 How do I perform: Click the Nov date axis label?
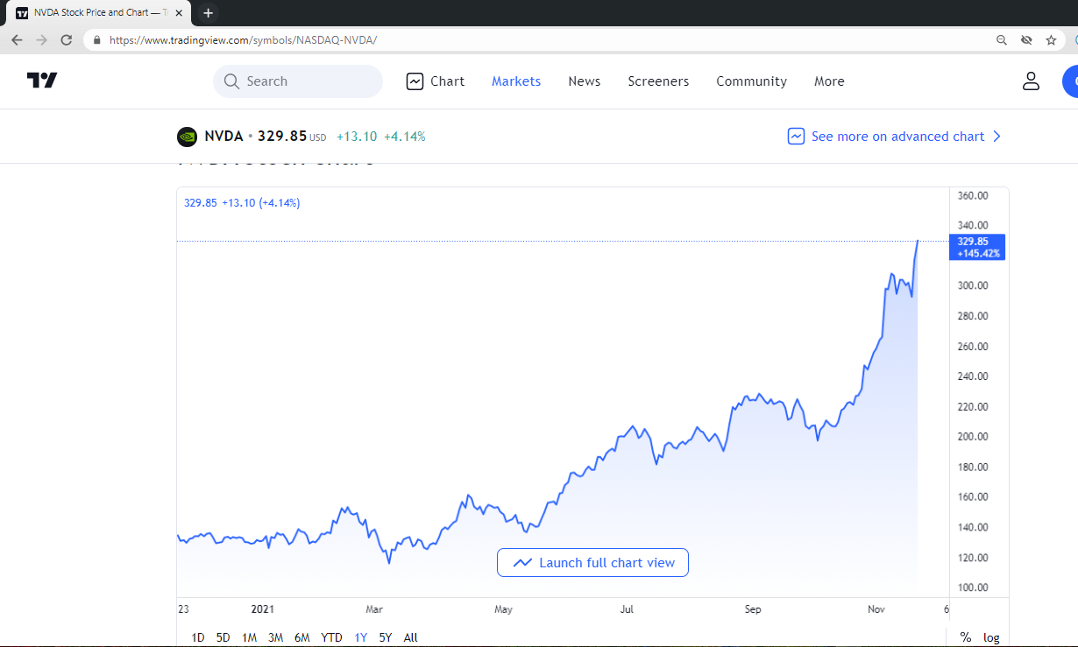coord(876,608)
